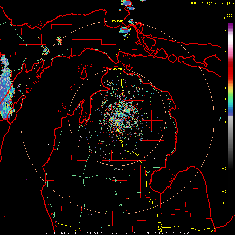Click the 100 NMI range ring label
The height and width of the screenshot is (235, 235).
(117, 21)
